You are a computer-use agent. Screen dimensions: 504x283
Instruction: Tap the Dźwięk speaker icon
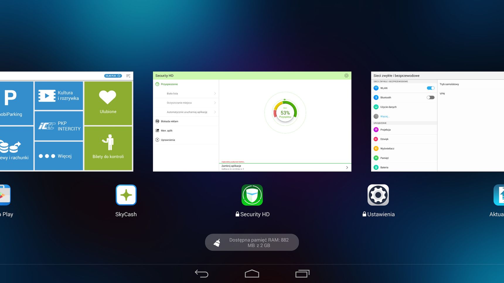(x=376, y=139)
